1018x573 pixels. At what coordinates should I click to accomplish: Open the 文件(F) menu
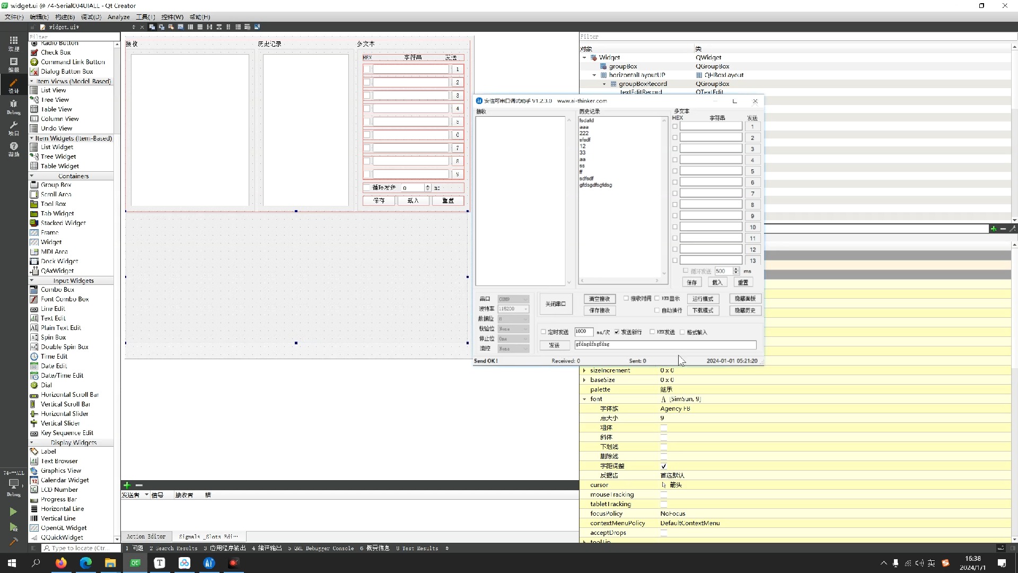click(14, 17)
